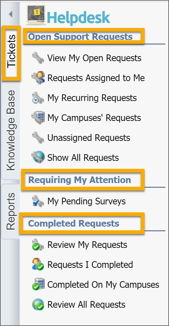Click the globe icon for Show All Requests
This screenshot has height=326, width=169.
point(38,157)
